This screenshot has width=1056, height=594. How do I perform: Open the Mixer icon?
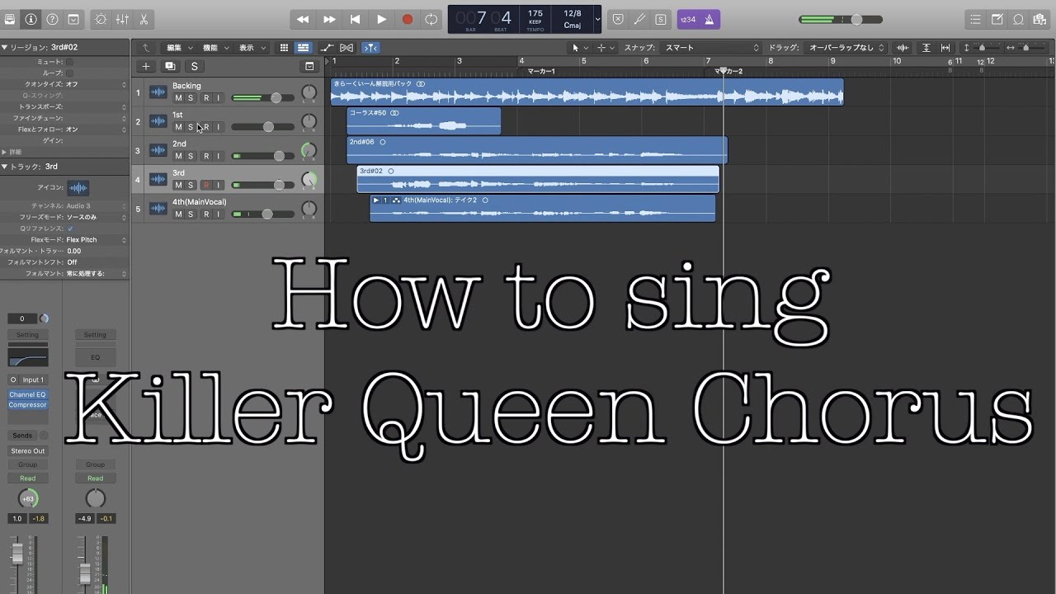pyautogui.click(x=122, y=19)
